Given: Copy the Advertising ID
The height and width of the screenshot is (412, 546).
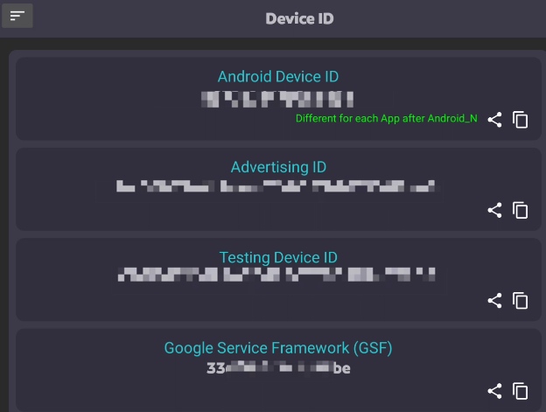Looking at the screenshot, I should (521, 211).
